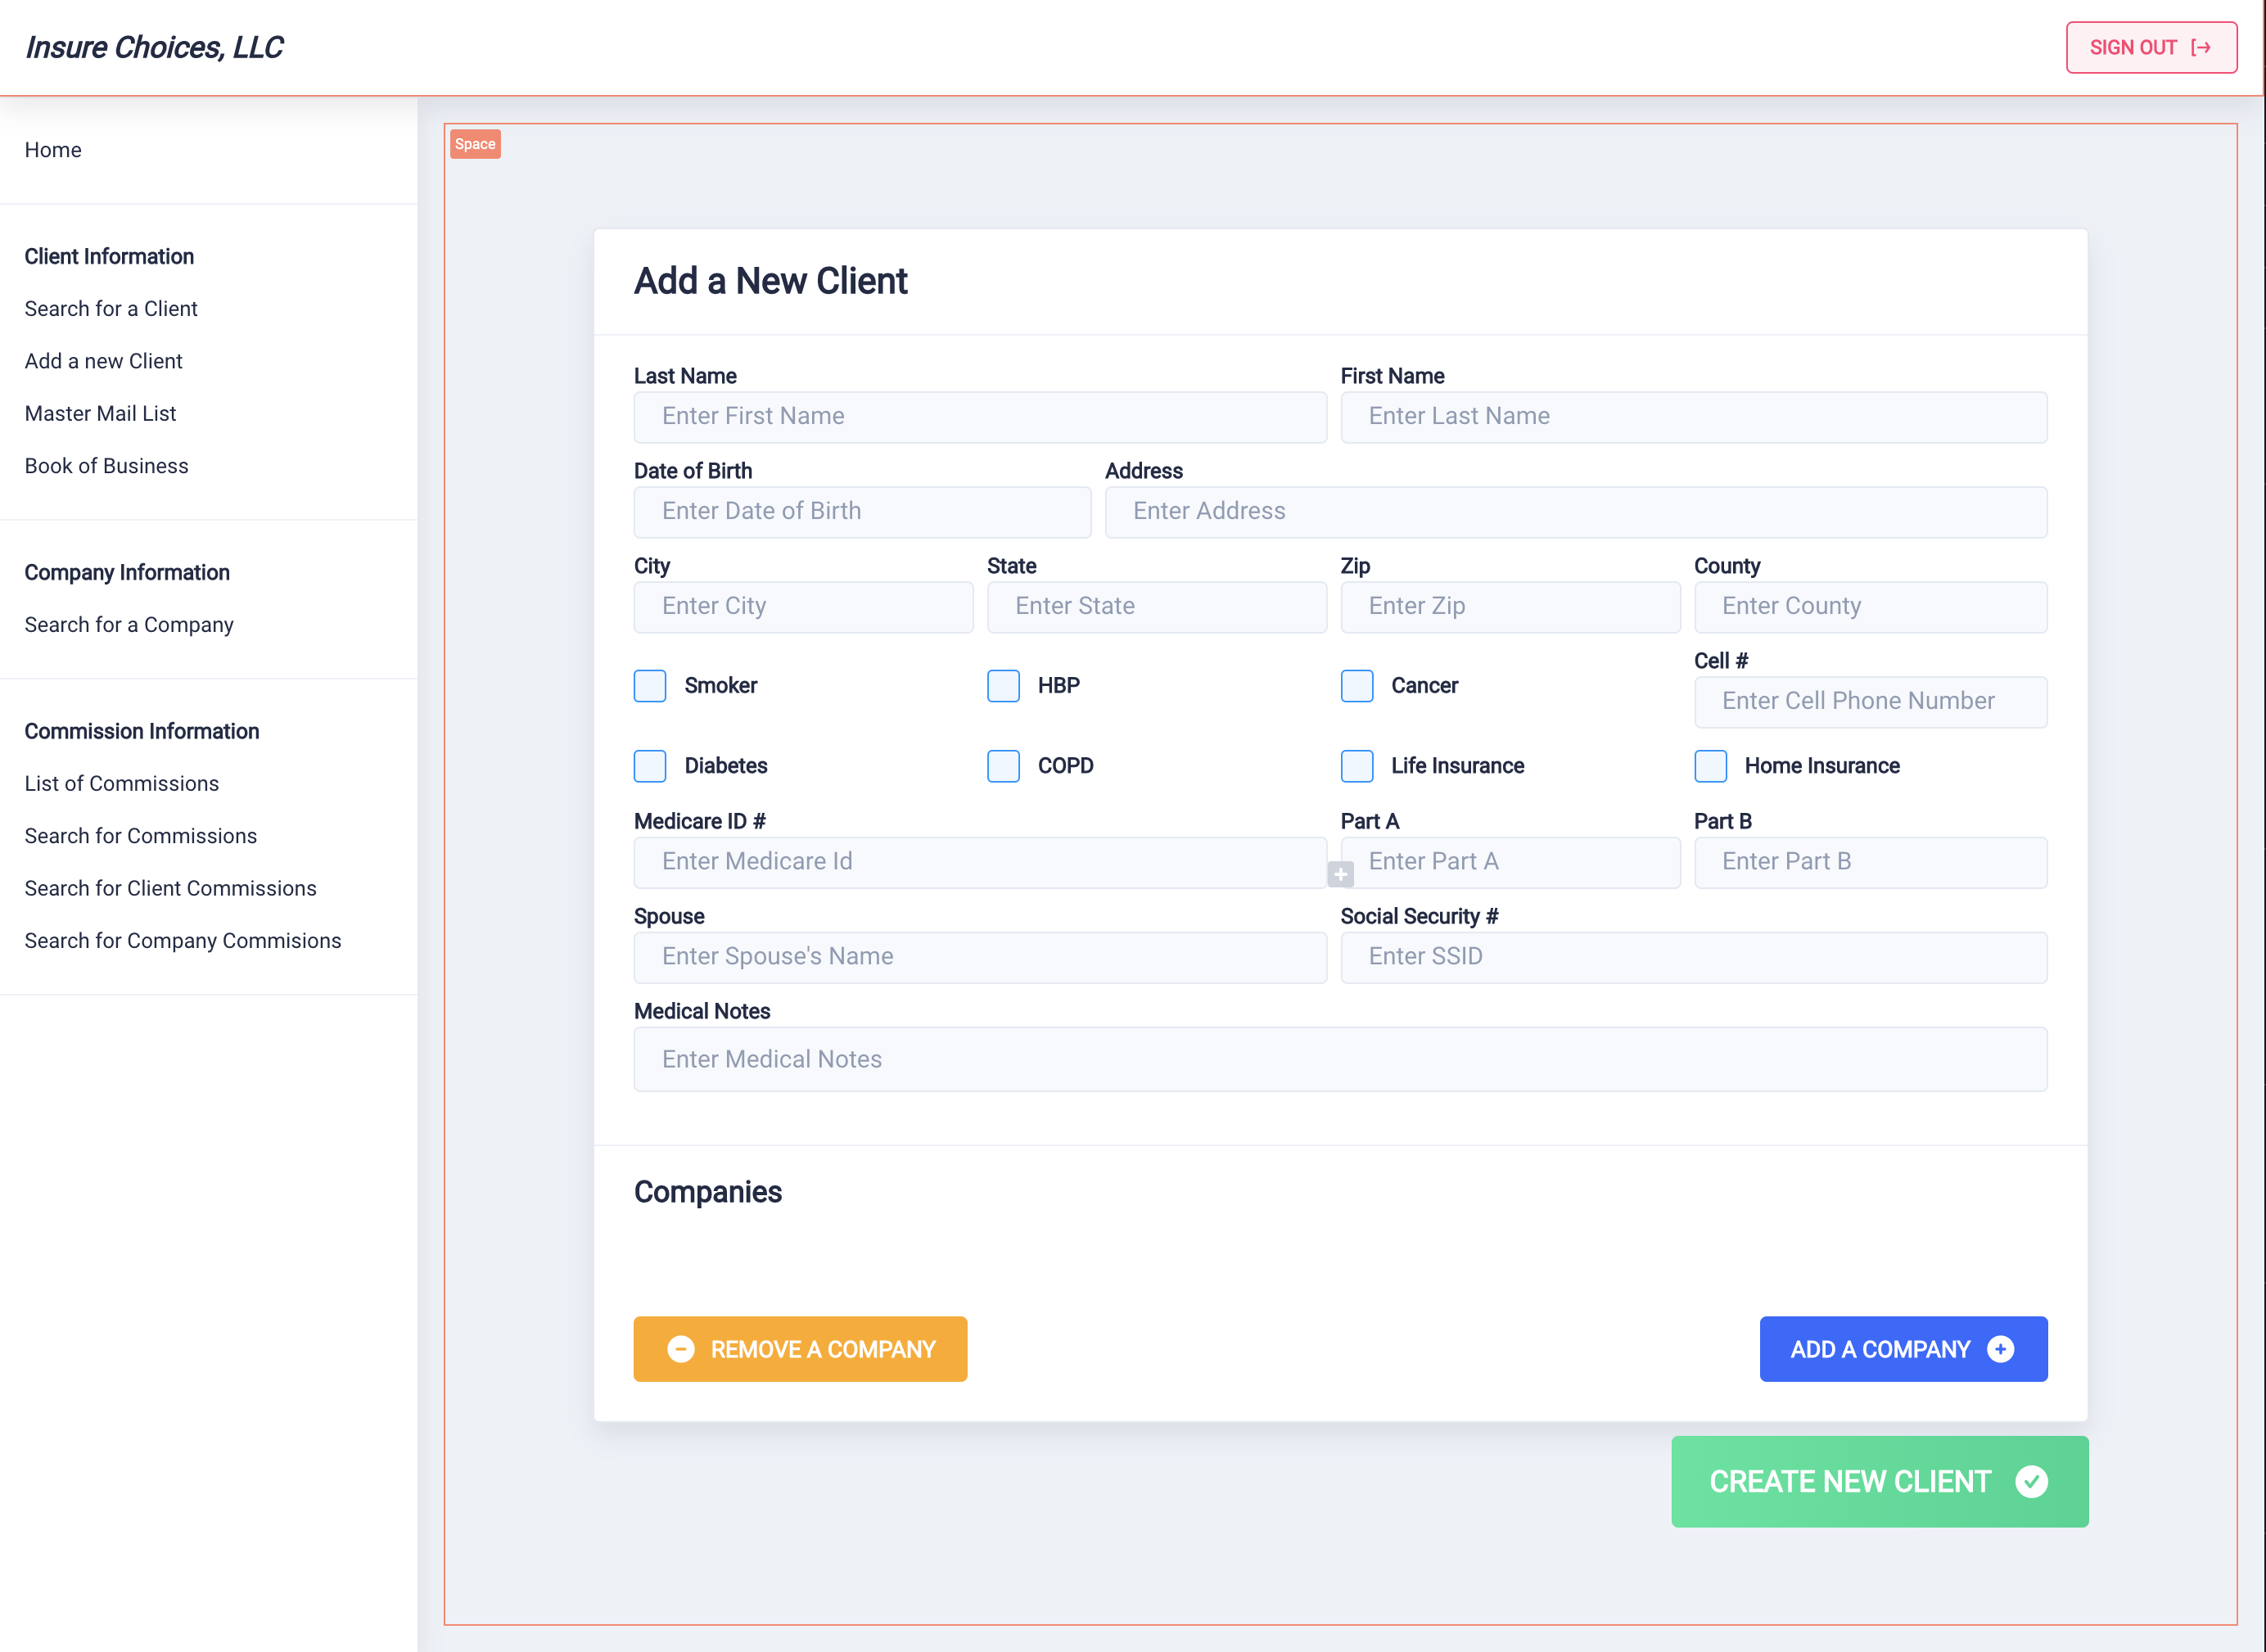Click the Insure Choices, LLC title
The width and height of the screenshot is (2266, 1652).
154,48
